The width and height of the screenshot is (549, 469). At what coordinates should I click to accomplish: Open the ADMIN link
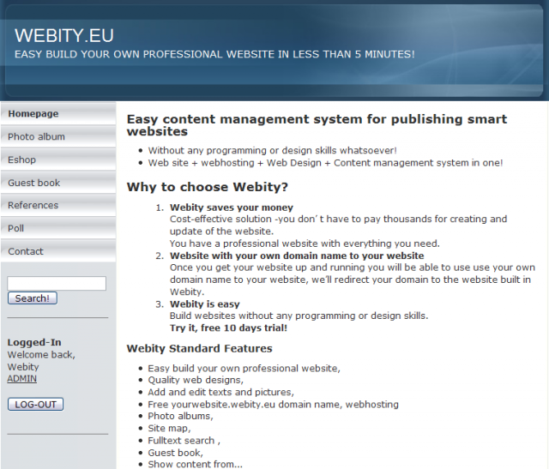(21, 379)
